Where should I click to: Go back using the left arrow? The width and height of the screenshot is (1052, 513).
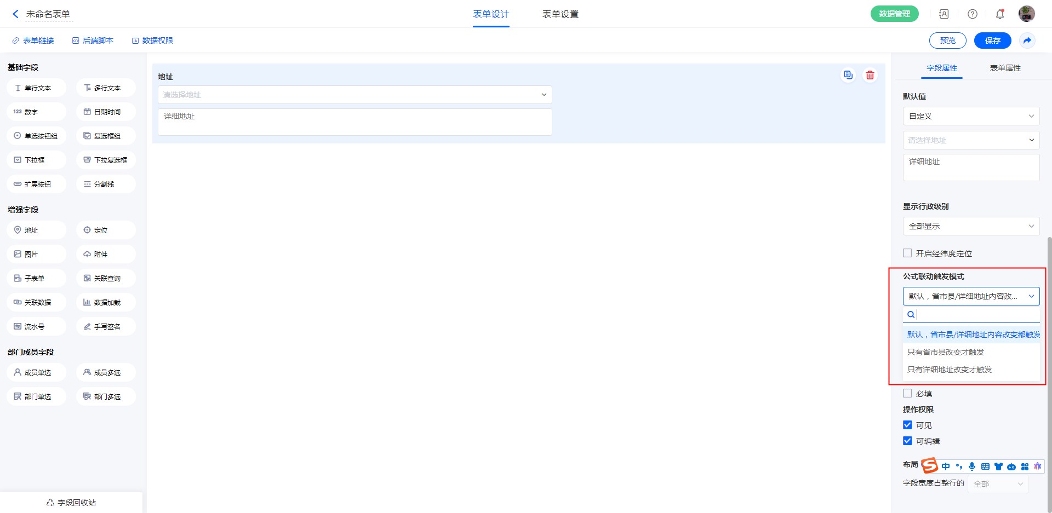pos(15,14)
